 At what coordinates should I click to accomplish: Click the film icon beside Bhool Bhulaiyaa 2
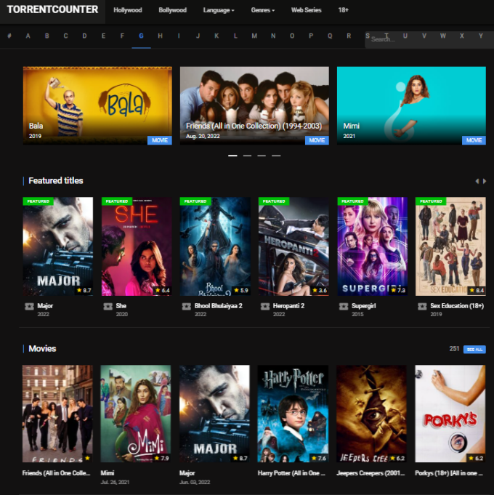point(187,306)
